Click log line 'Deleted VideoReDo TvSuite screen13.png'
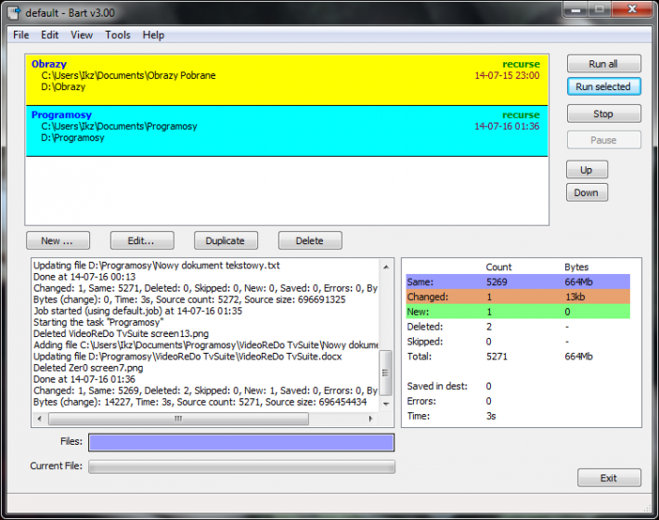659x520 pixels. tap(121, 333)
